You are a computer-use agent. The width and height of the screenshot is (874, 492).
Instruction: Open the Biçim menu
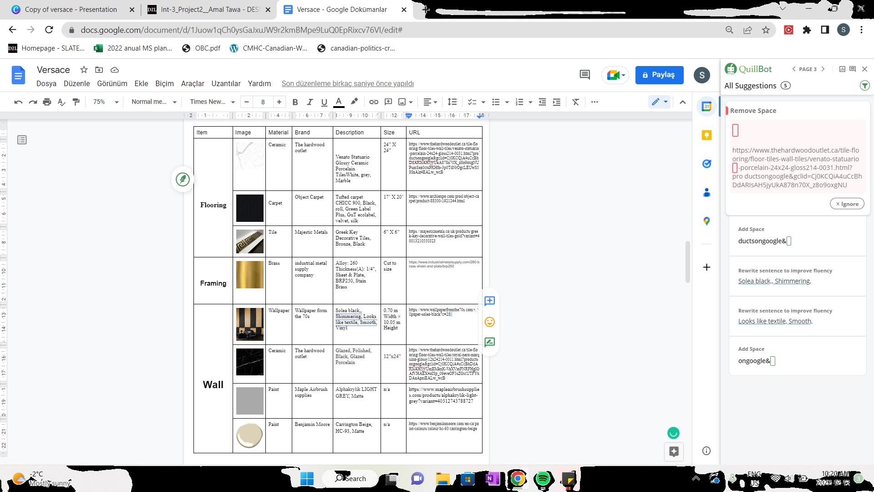tap(164, 83)
